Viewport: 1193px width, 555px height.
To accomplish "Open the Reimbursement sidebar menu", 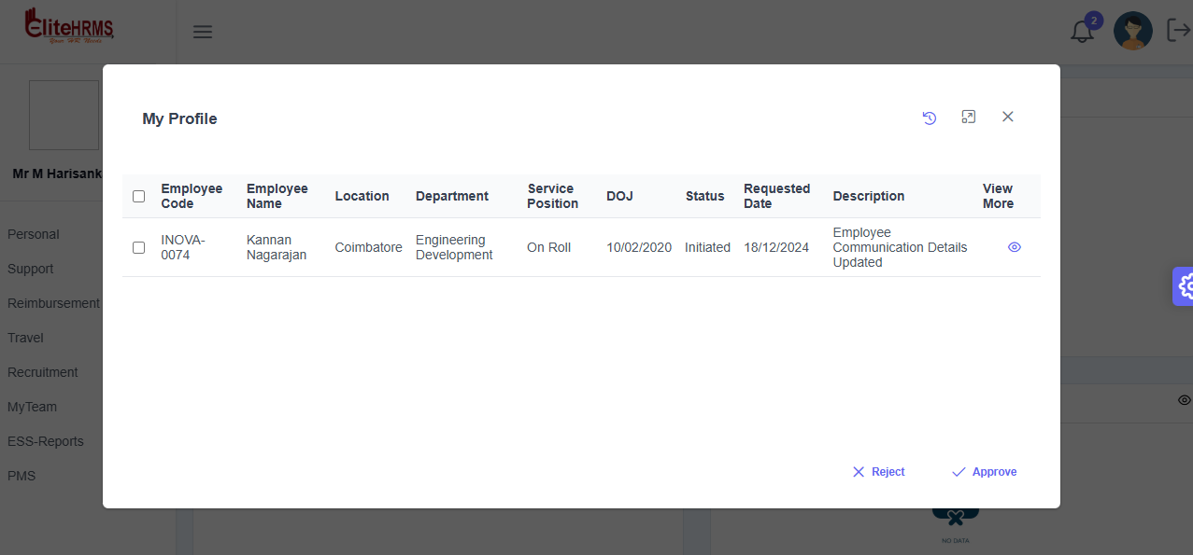I will pyautogui.click(x=53, y=303).
